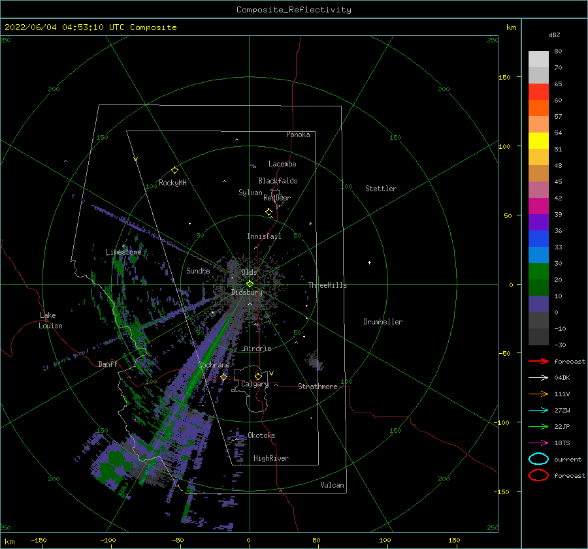588x549 pixels.
Task: Click the ThreeHills label
Action: [327, 285]
